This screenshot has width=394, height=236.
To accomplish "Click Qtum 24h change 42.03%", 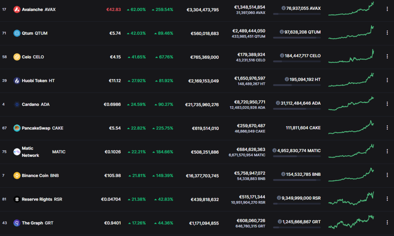I will tap(136, 33).
